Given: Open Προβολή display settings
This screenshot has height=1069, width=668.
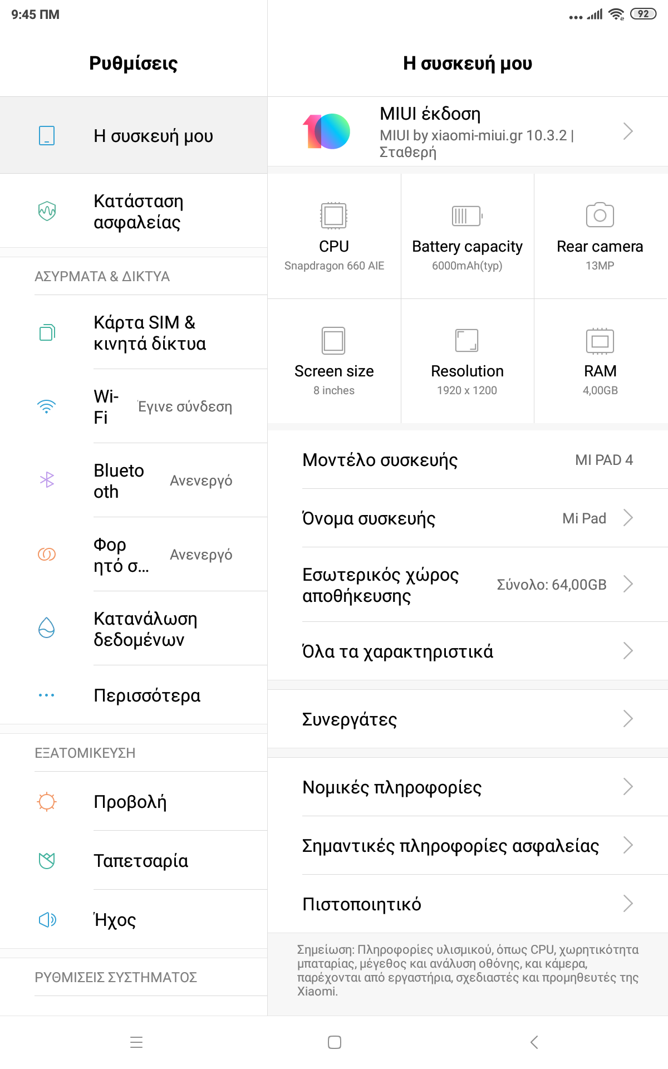Looking at the screenshot, I should (130, 802).
